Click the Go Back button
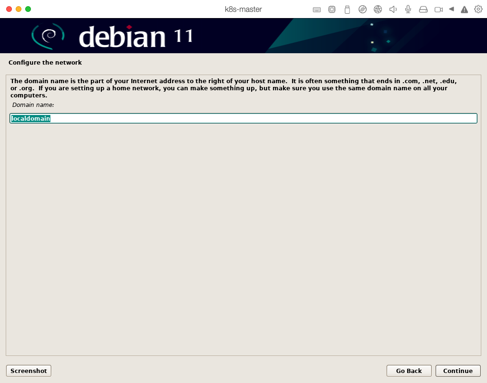 (409, 371)
